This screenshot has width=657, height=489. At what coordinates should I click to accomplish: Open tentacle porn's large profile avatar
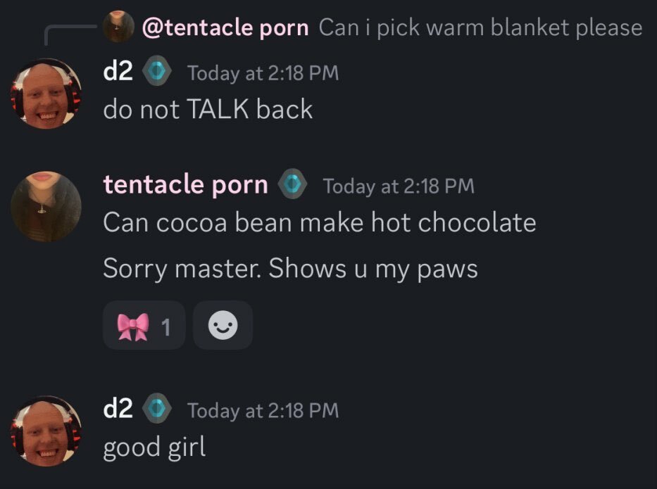46,206
